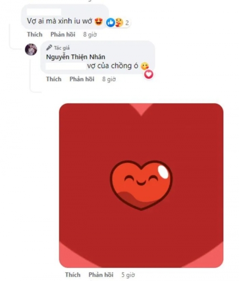Click the love heart reaction on the reply
The height and width of the screenshot is (281, 239).
pyautogui.click(x=149, y=74)
